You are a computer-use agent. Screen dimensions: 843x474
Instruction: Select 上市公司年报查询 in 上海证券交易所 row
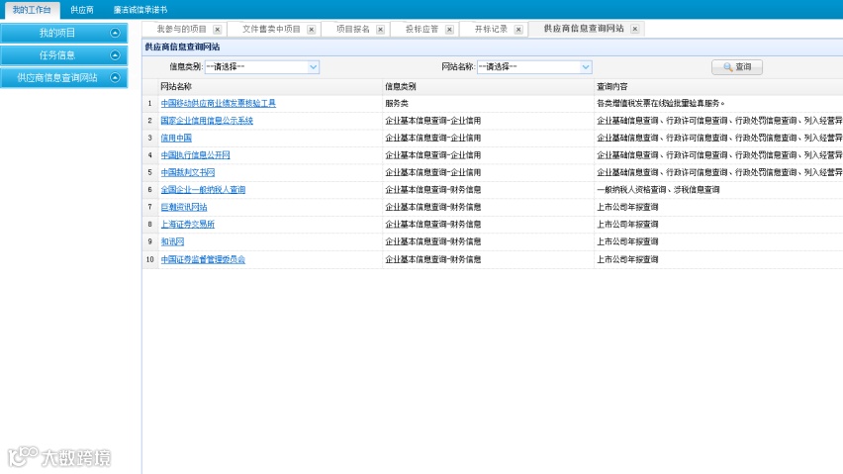pyautogui.click(x=718, y=224)
